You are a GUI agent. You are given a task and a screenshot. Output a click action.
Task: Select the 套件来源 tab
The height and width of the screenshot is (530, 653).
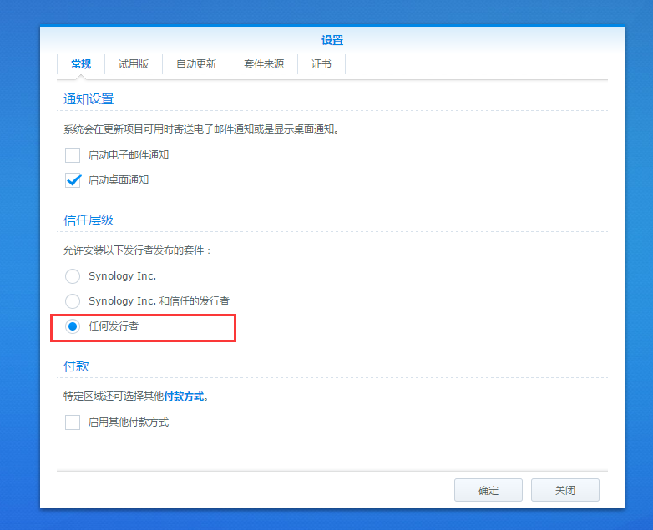point(264,64)
